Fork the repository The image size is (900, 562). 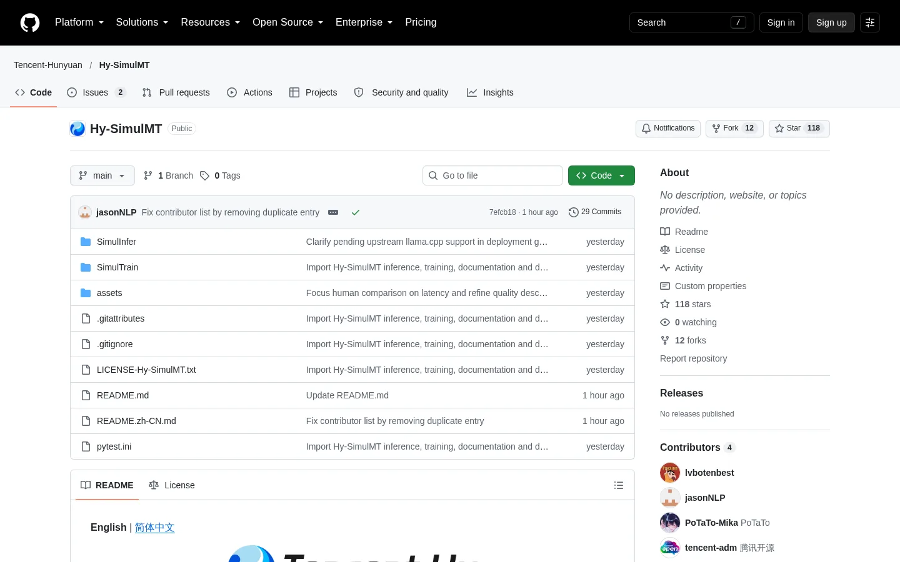(x=734, y=129)
